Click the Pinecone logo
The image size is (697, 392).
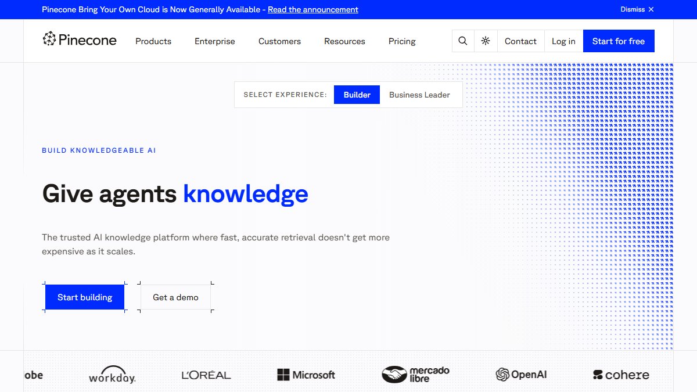80,39
